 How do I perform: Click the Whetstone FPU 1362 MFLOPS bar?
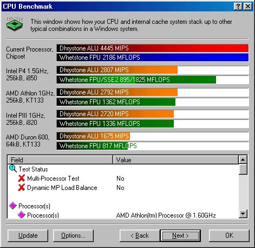coord(116,102)
